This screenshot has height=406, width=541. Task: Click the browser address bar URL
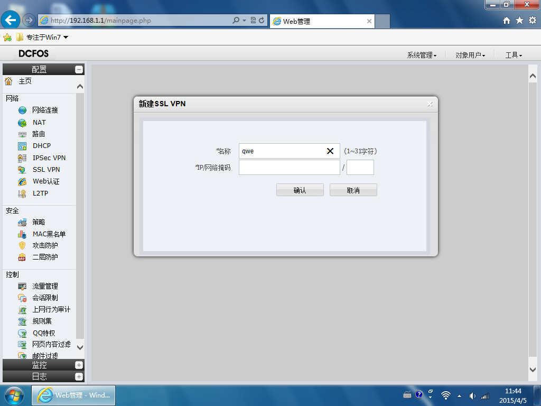tap(101, 21)
